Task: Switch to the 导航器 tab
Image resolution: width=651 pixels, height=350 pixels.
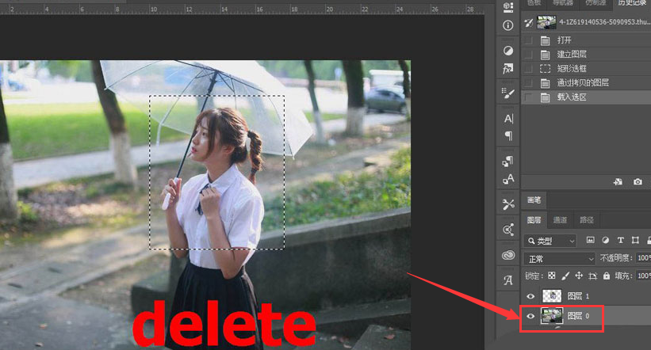Action: [562, 3]
